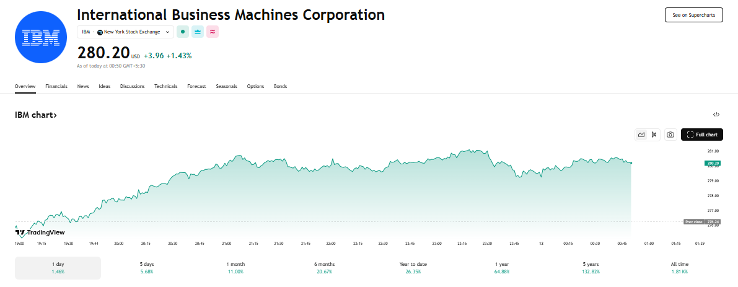Image resolution: width=738 pixels, height=287 pixels.
Task: Click the 21:00 time axis label
Action: (227, 243)
